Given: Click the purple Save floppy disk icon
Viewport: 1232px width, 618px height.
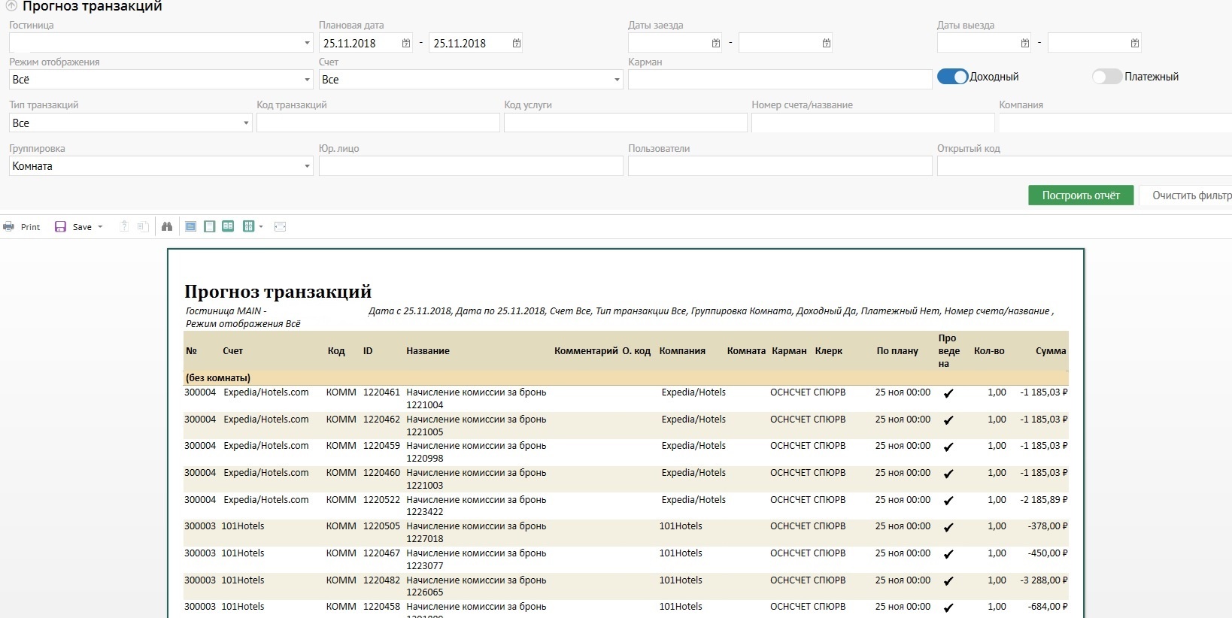Looking at the screenshot, I should pyautogui.click(x=60, y=226).
